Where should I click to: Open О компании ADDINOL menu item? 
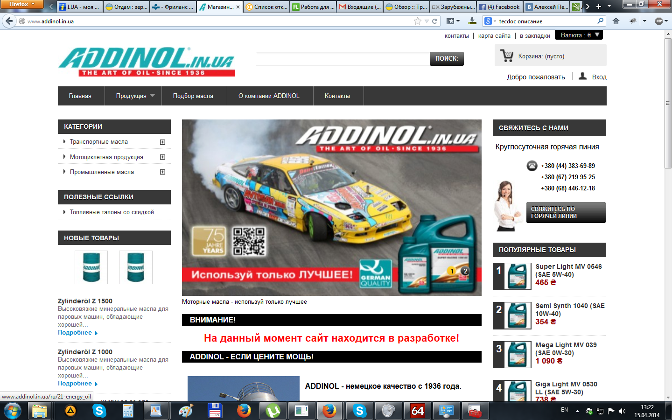[269, 96]
